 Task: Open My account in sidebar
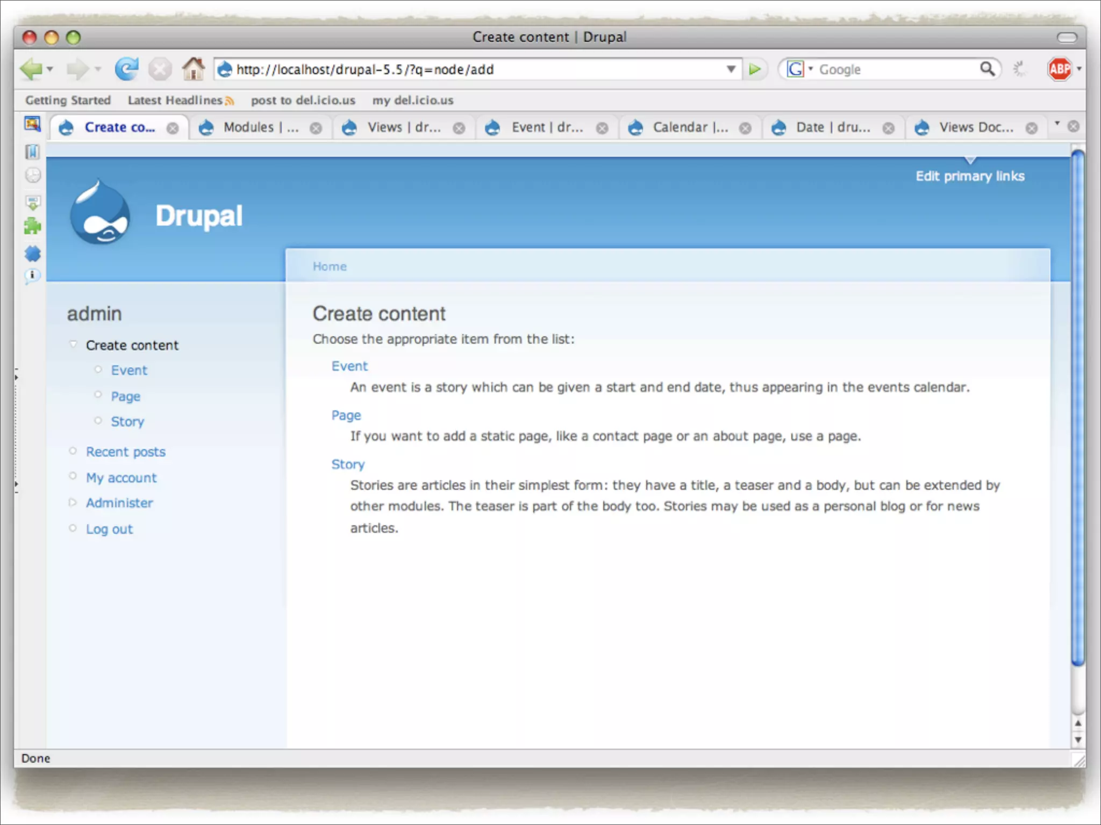[121, 478]
